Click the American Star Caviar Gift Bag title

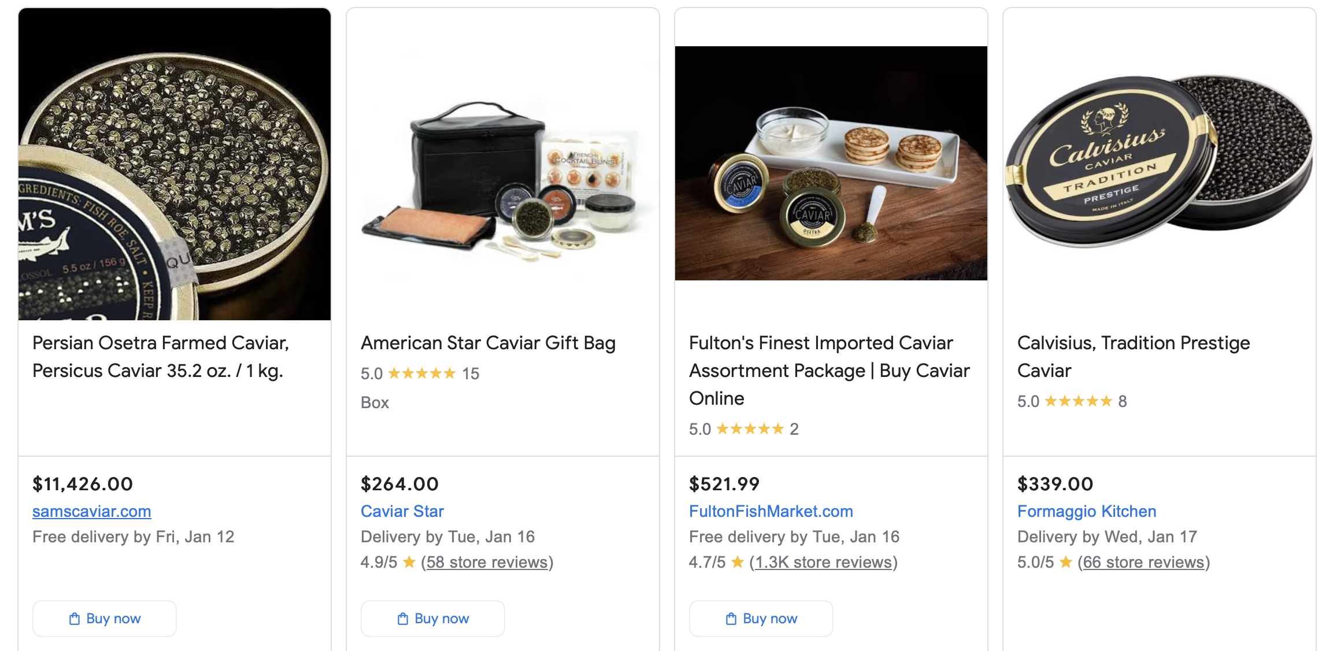pyautogui.click(x=488, y=343)
